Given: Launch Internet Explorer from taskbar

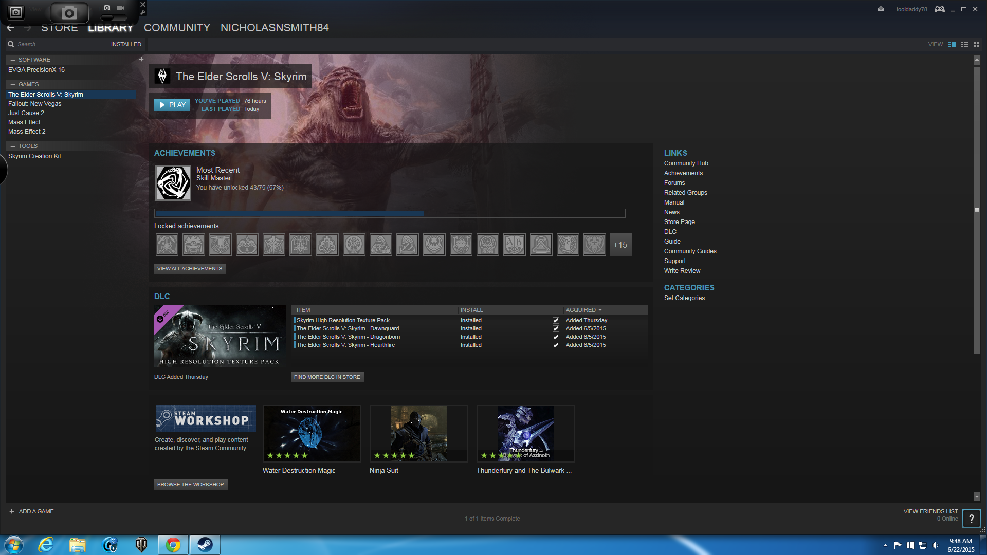Looking at the screenshot, I should 46,545.
